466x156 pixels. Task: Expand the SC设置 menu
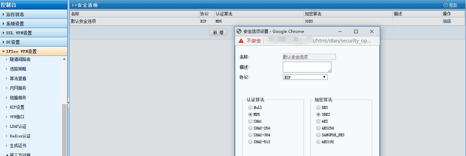[33, 42]
